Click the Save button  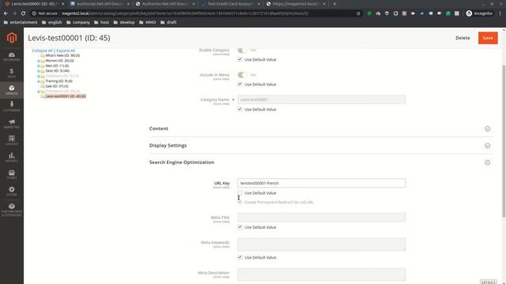(488, 38)
